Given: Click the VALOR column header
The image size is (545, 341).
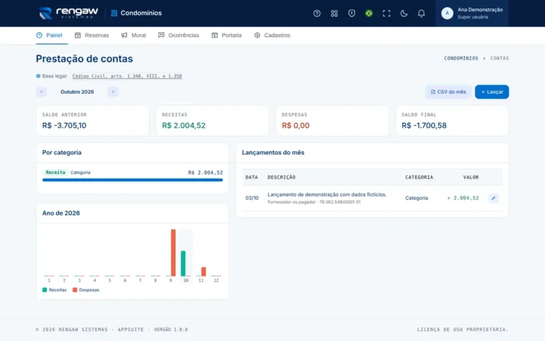Looking at the screenshot, I should click(471, 177).
